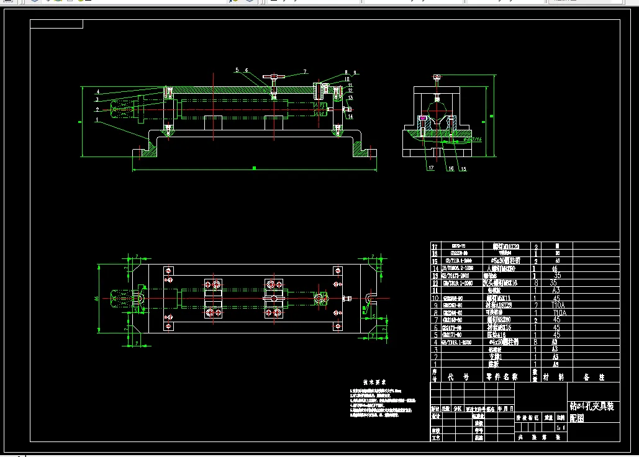Viewport: 639px width, 457px height.
Task: Select callout number 14 in the front view
Action: (x=350, y=117)
